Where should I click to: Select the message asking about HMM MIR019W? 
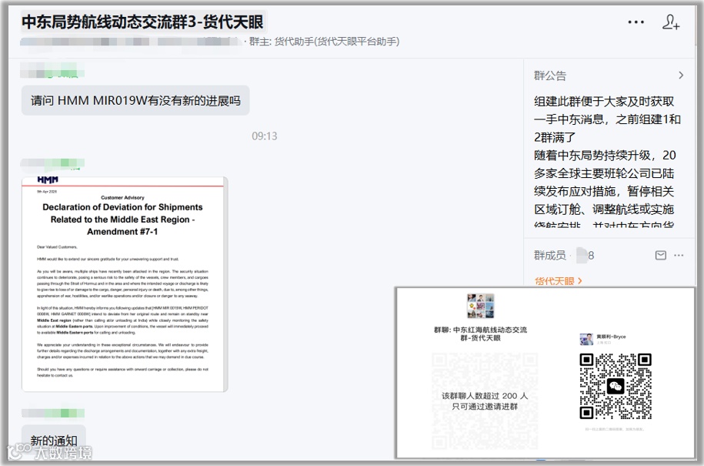point(135,100)
